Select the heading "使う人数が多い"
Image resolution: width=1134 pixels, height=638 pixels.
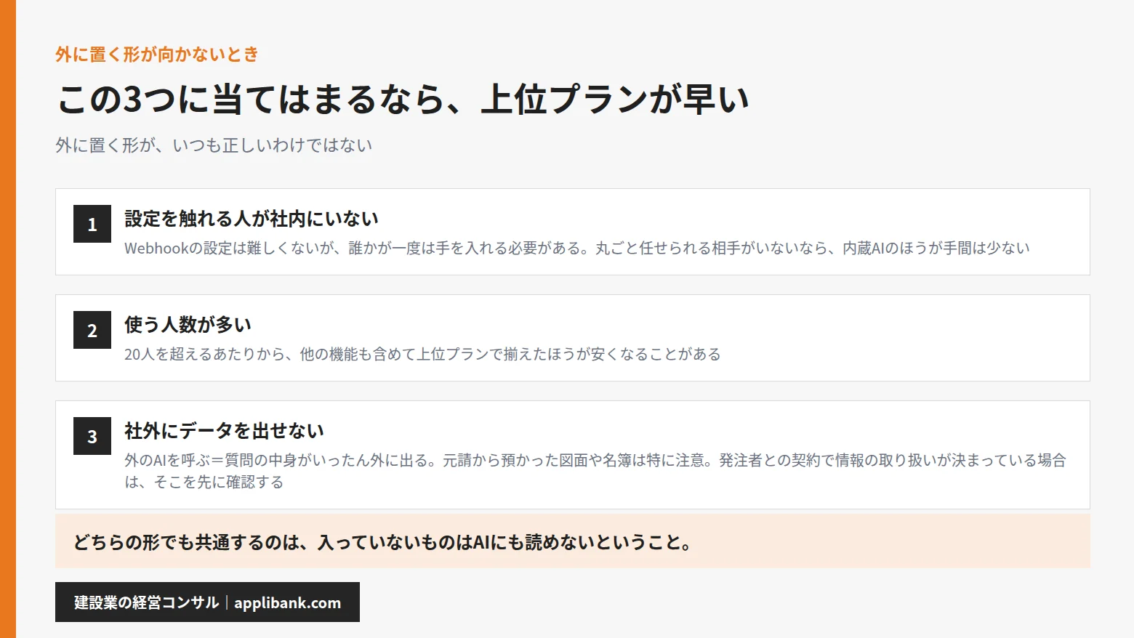click(188, 325)
